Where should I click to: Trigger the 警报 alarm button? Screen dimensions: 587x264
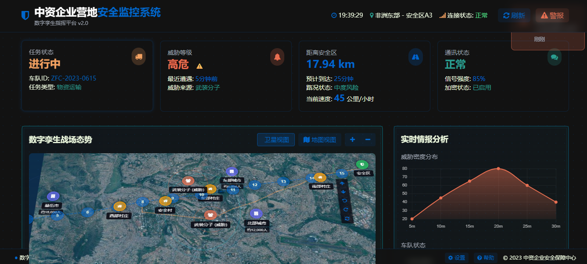552,15
